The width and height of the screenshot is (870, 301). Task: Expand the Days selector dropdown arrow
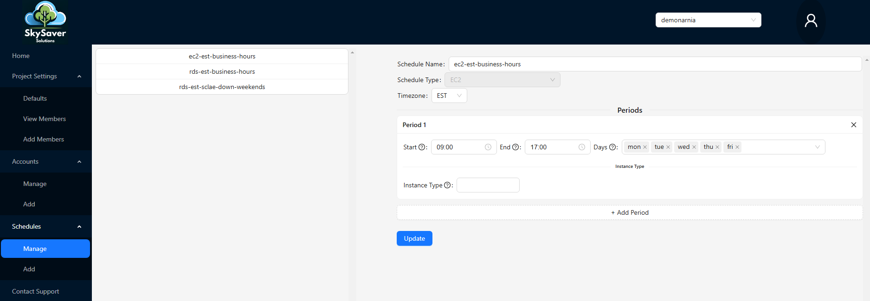click(818, 147)
